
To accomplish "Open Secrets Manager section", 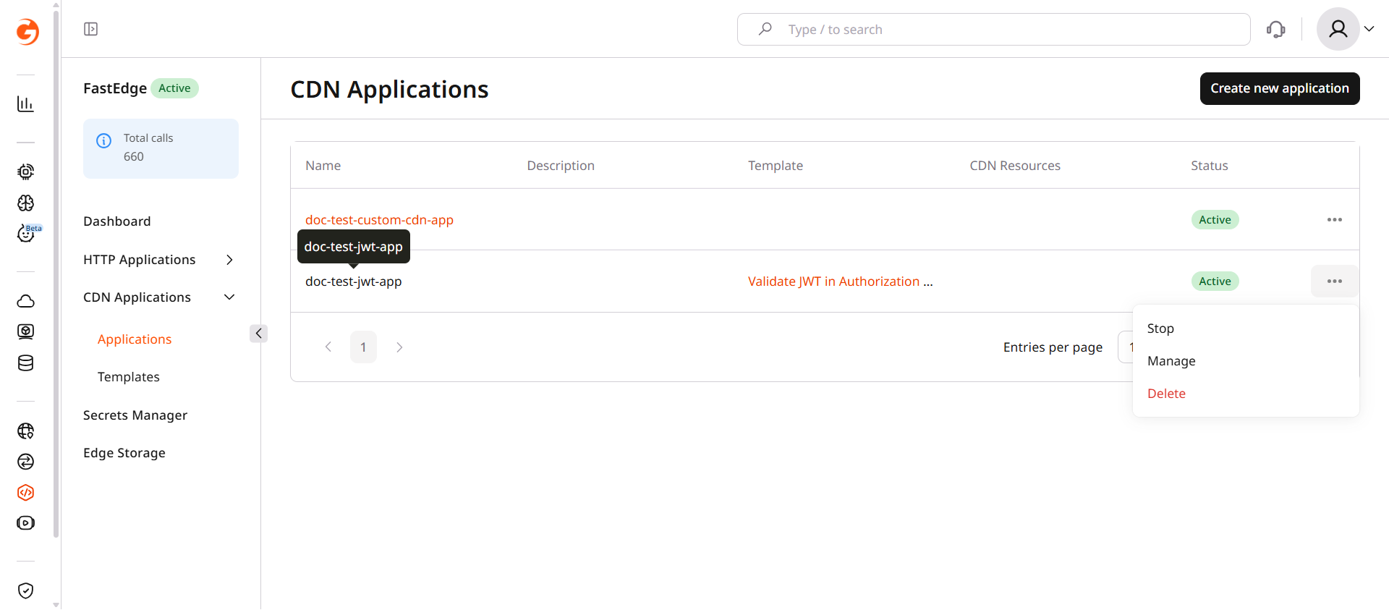I will tap(135, 415).
